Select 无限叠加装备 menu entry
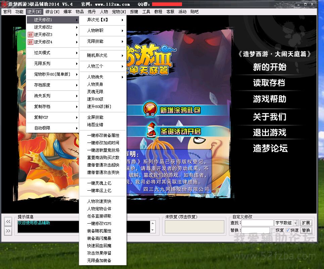Image resolution: width=324 pixels, height=269 pixels. pos(103,261)
